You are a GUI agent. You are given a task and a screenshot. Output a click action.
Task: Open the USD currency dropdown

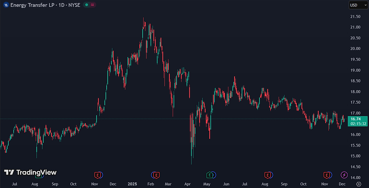pyautogui.click(x=358, y=5)
